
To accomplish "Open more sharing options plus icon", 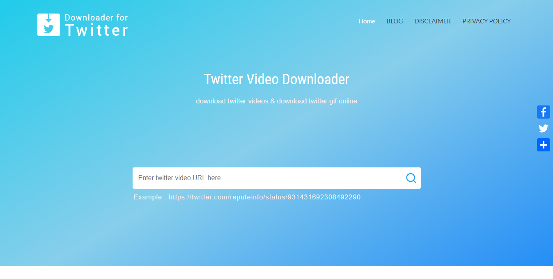I will click(x=544, y=145).
